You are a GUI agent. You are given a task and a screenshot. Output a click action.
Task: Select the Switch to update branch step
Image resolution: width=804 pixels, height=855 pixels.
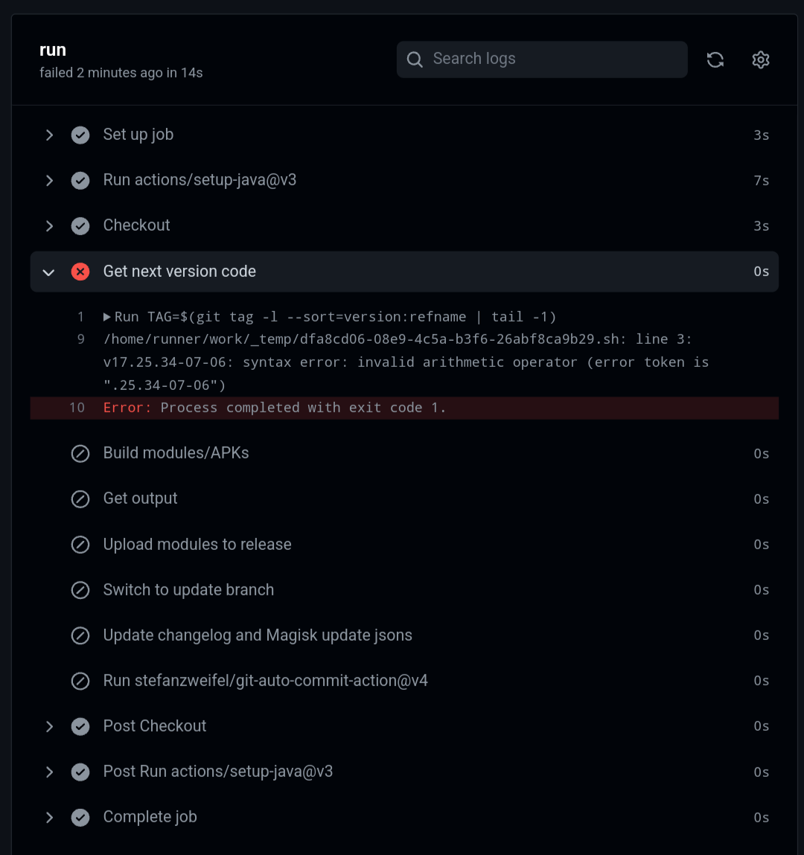click(188, 589)
